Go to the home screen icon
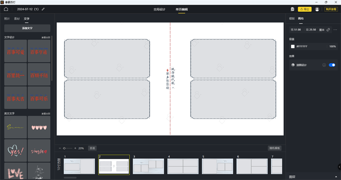The height and width of the screenshot is (180, 341). [6, 9]
